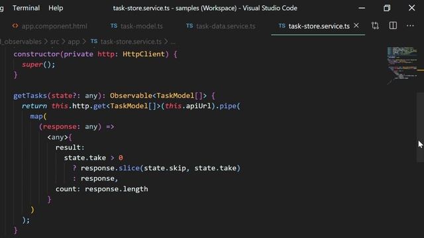Click 'response,' on the ternary else line
Viewport: 424px width, 238px height.
99,178
